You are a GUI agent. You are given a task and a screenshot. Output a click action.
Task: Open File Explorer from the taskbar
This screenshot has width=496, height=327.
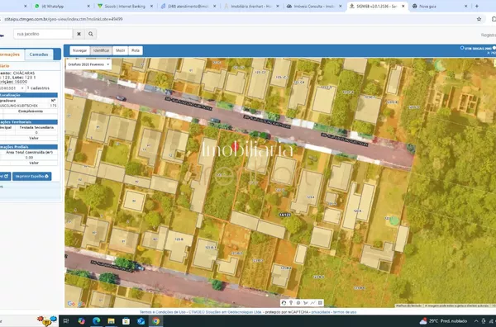click(x=111, y=321)
